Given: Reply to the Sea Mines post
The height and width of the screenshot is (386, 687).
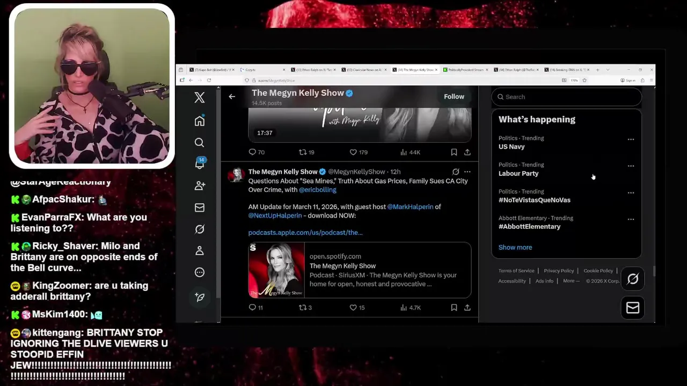Looking at the screenshot, I should click(x=255, y=308).
